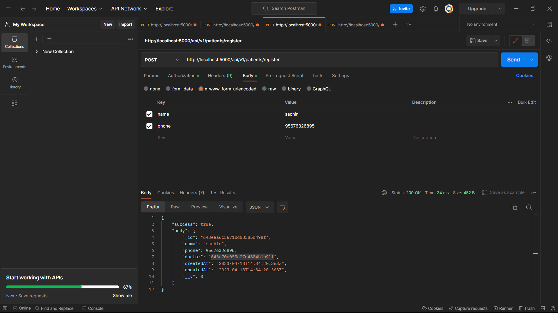Image resolution: width=558 pixels, height=313 pixels.
Task: Open the Workspaces menu
Action: coord(85,8)
